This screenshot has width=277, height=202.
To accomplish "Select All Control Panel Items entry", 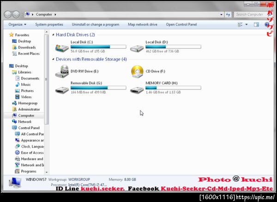I will (x=32, y=134).
